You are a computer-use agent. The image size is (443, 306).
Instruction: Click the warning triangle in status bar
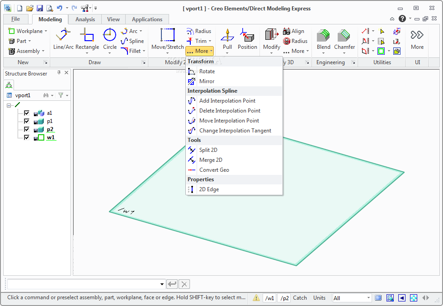tap(256, 297)
